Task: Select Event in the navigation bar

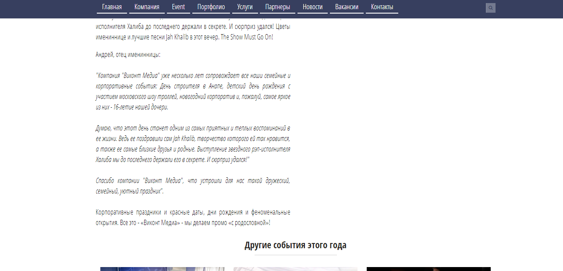Action: point(178,7)
